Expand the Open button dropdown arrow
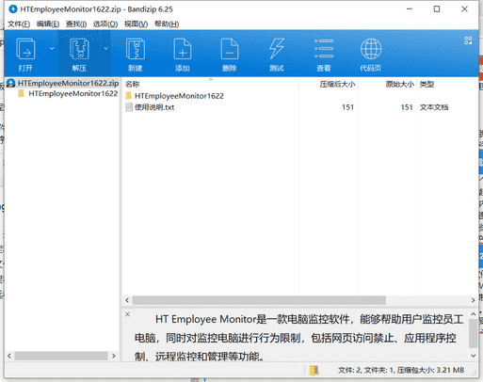483x382 pixels. [52, 49]
